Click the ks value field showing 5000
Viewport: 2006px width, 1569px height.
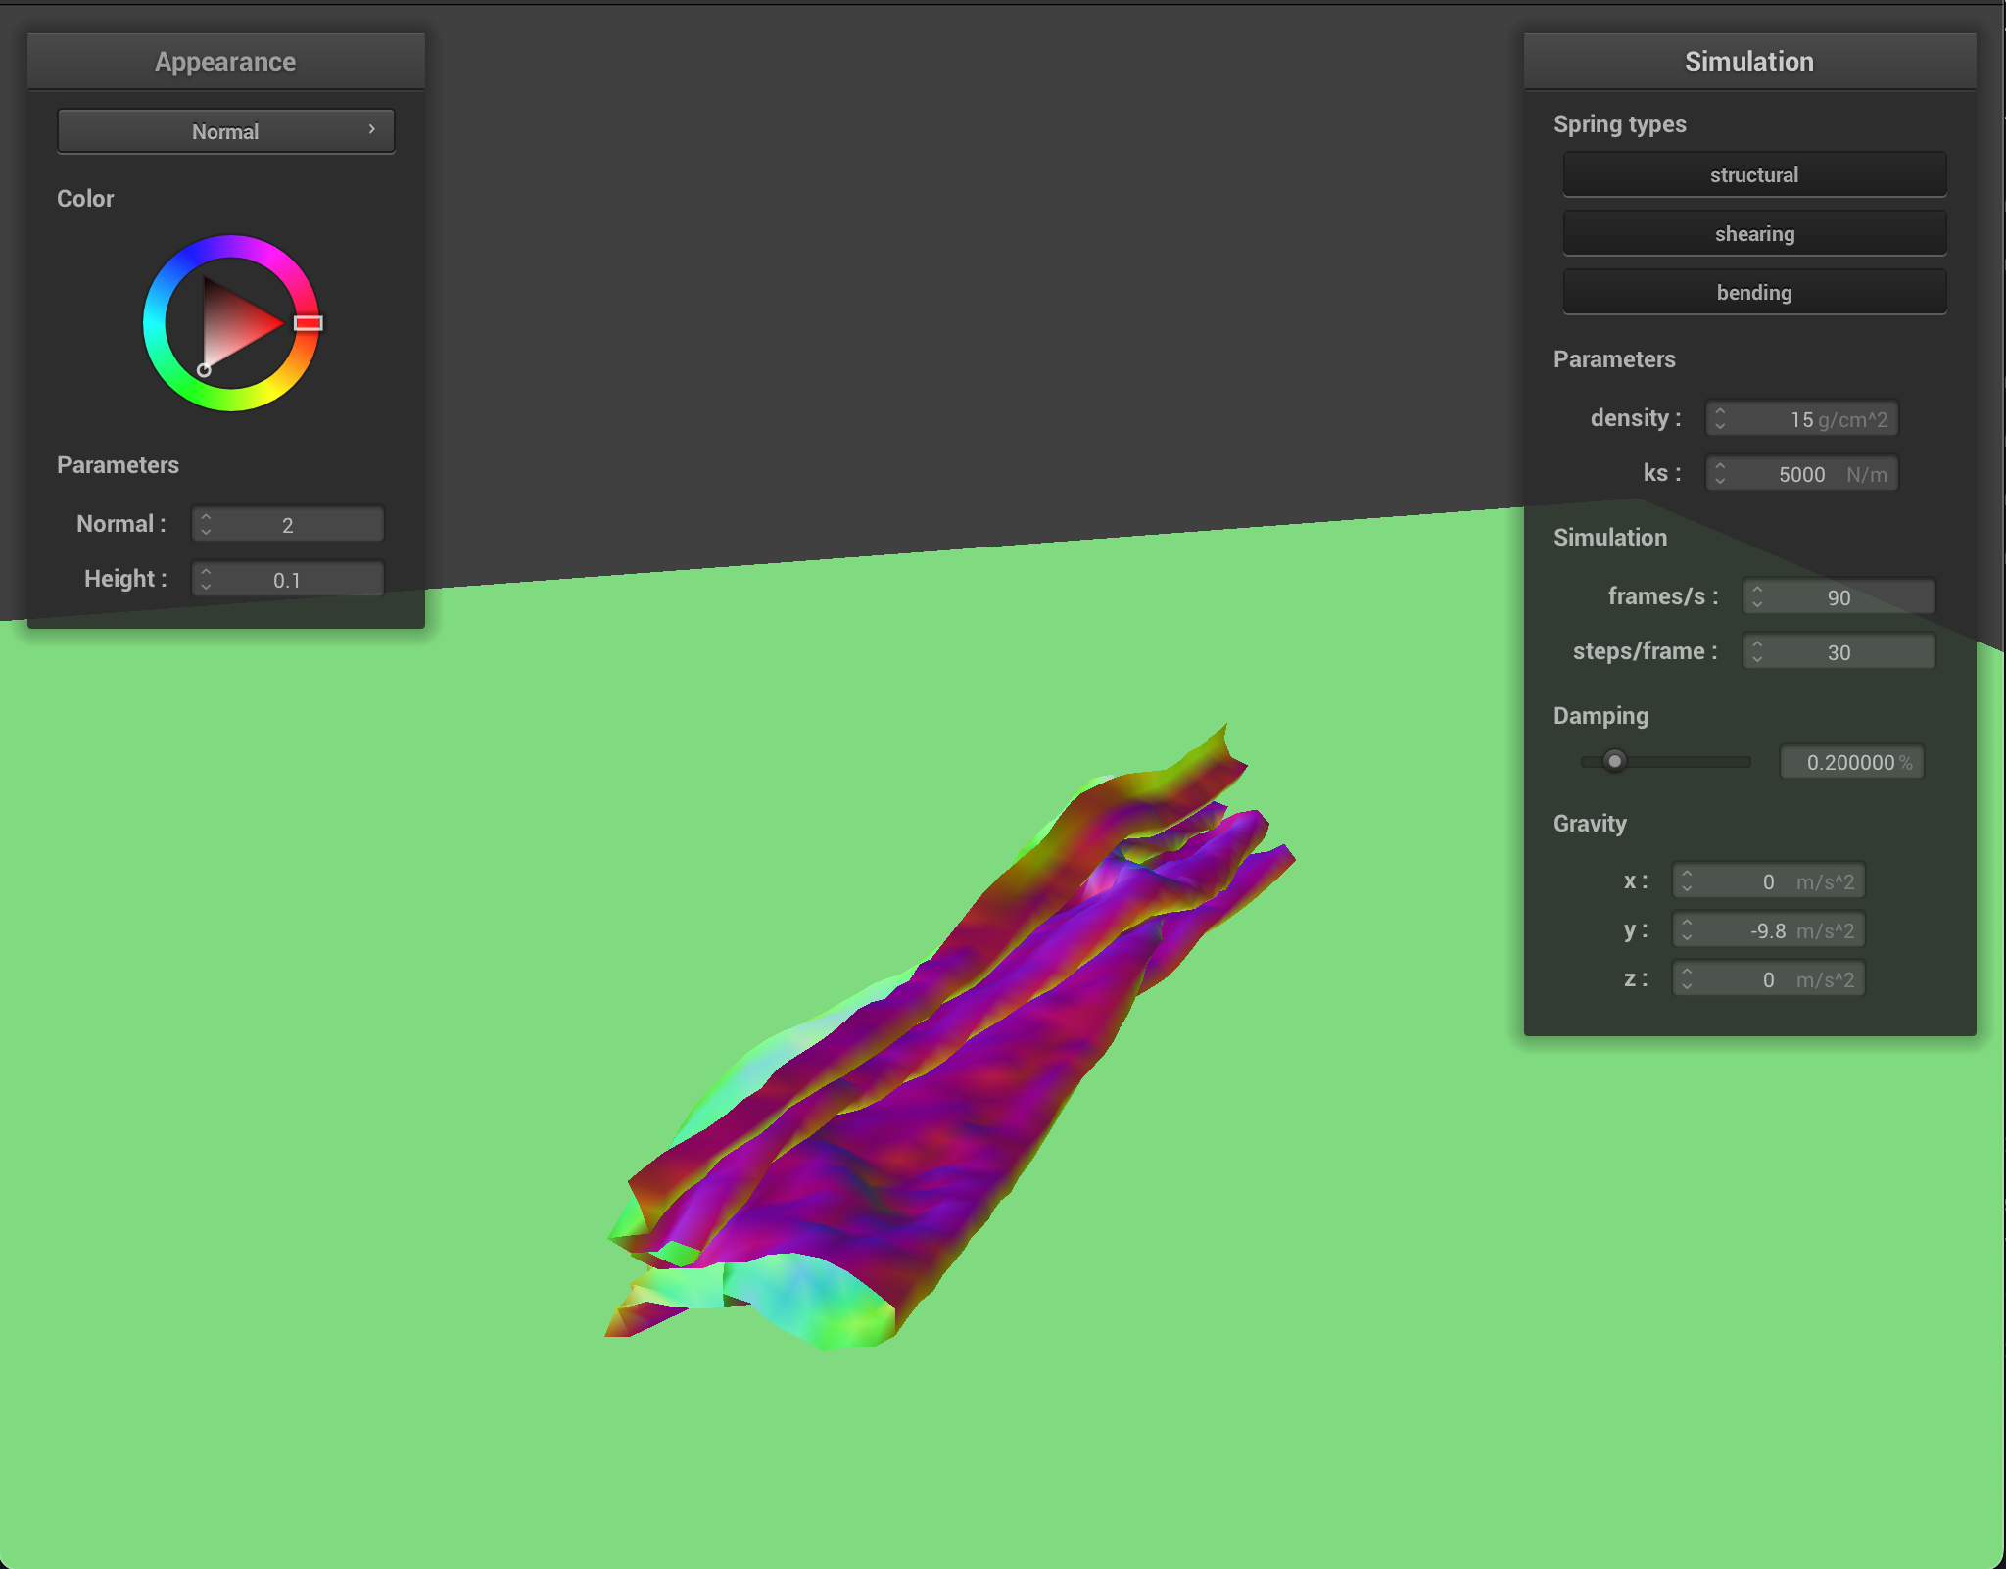(x=1800, y=474)
